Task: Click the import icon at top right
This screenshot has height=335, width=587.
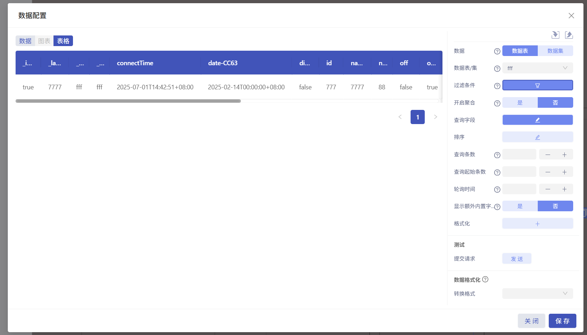Action: (555, 35)
